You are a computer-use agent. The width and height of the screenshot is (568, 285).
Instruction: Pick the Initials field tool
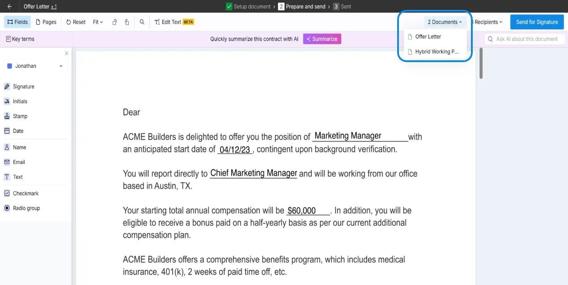(x=16, y=101)
